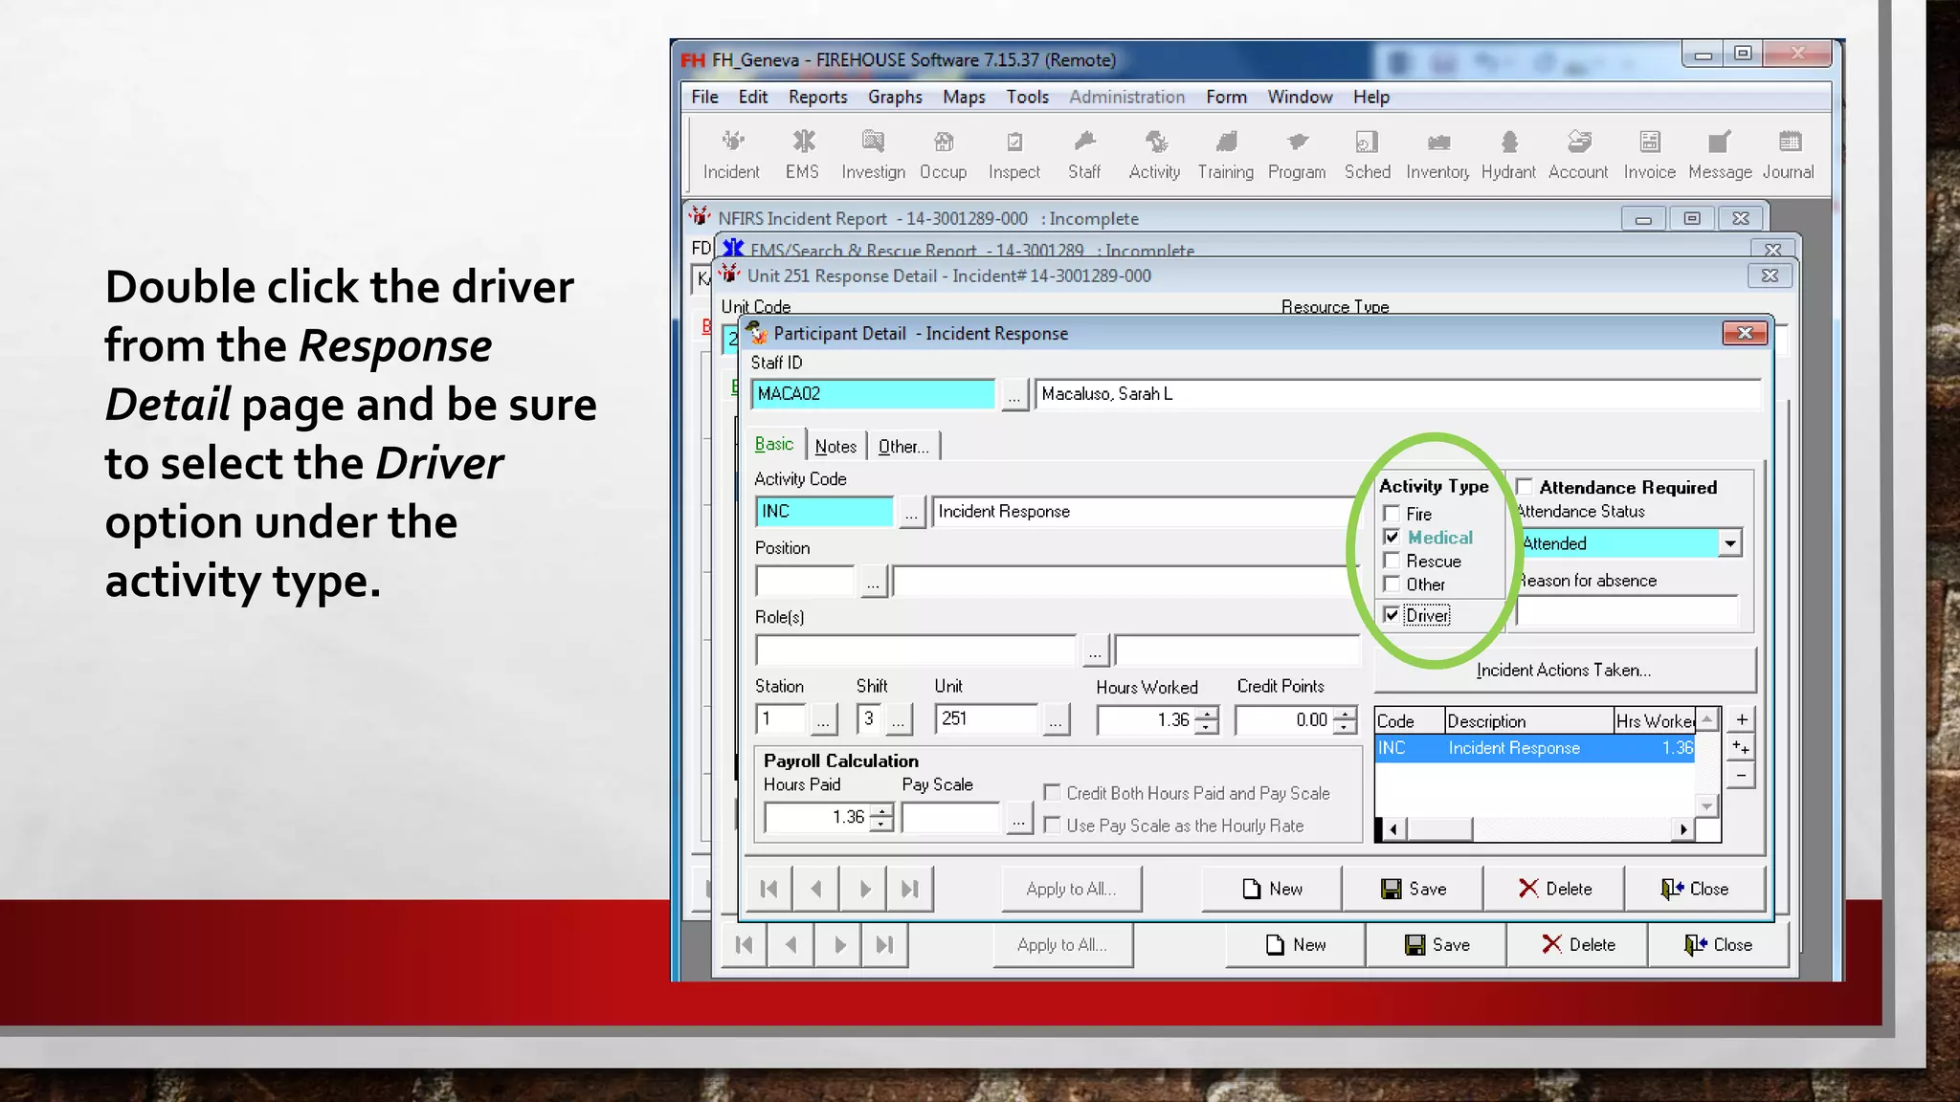The image size is (1960, 1102).
Task: Open the Journal toolbar icon
Action: pyautogui.click(x=1788, y=154)
